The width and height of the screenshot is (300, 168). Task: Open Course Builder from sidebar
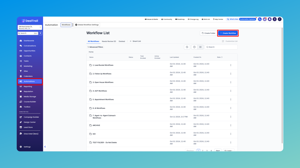pos(30,102)
